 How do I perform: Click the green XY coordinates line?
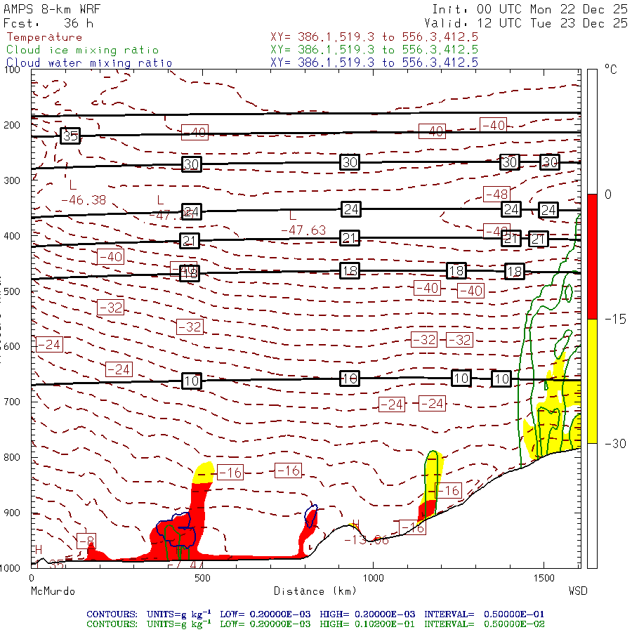pos(374,50)
